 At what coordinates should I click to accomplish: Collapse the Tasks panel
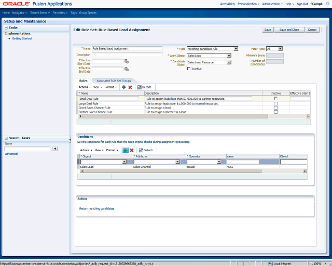pos(6,28)
